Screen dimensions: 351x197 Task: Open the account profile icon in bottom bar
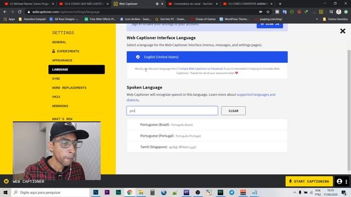point(339,181)
